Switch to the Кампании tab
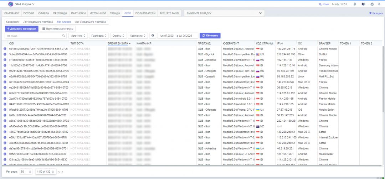The image size is (385, 179). coord(11,13)
